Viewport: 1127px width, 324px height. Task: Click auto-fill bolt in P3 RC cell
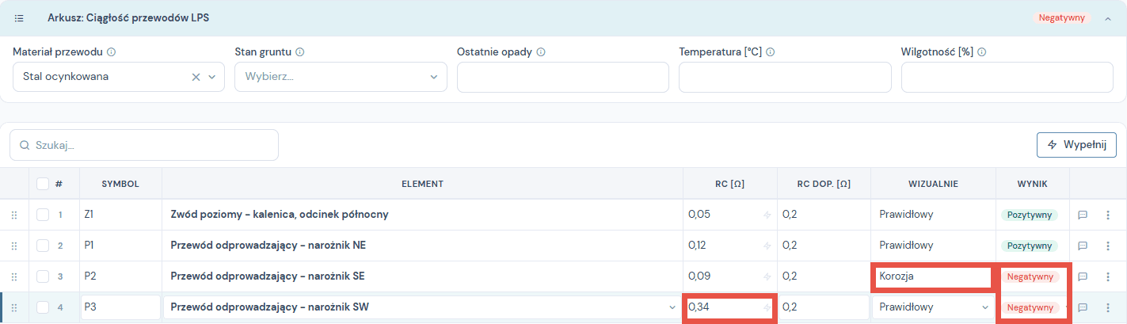pyautogui.click(x=766, y=307)
